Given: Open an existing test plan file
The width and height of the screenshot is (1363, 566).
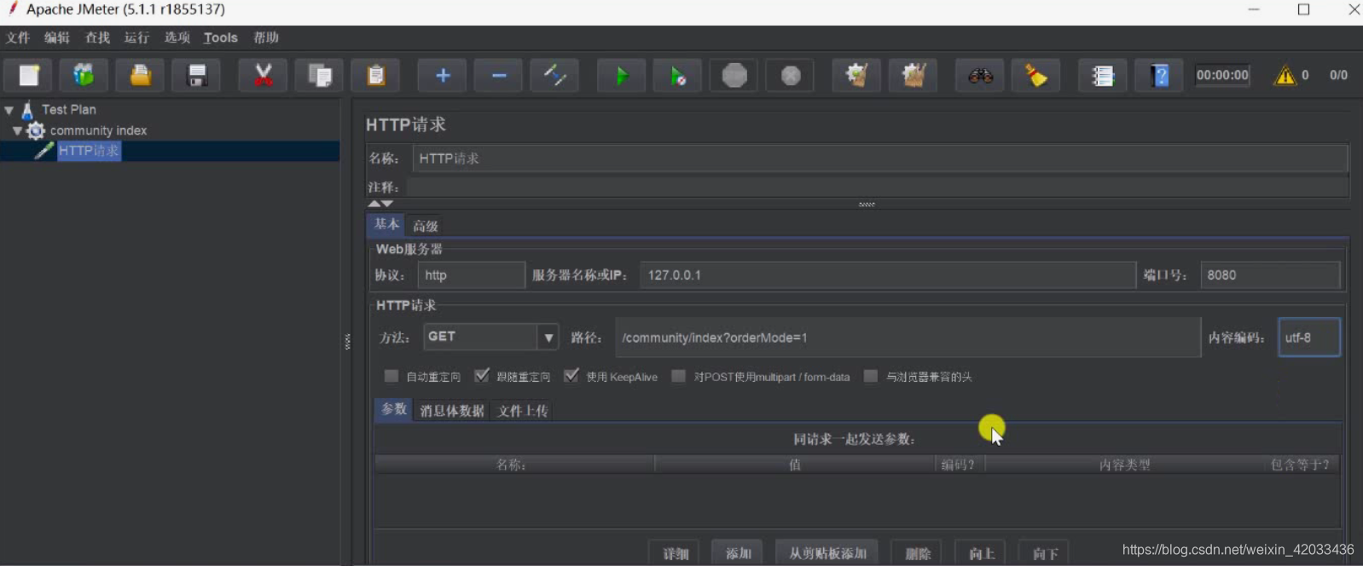Looking at the screenshot, I should coord(141,76).
